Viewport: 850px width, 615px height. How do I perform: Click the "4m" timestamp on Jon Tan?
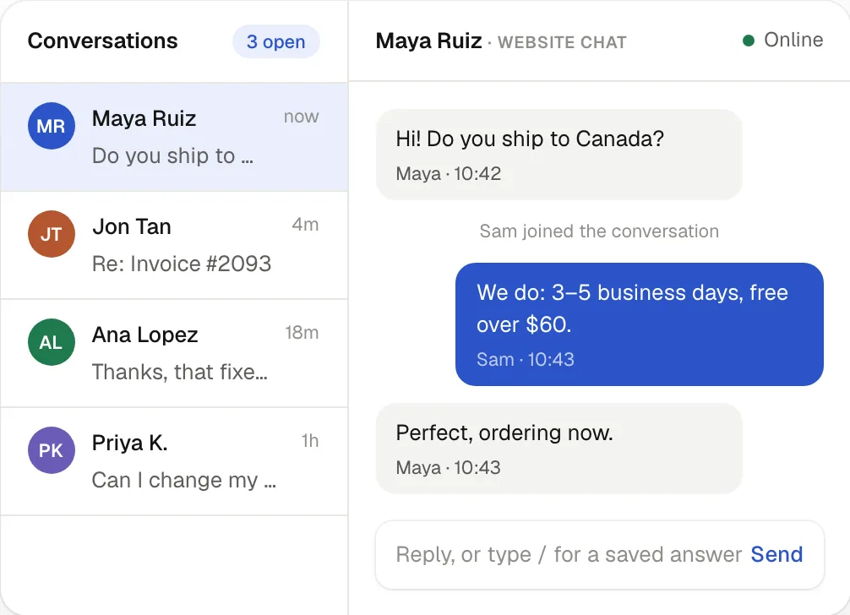pyautogui.click(x=305, y=225)
